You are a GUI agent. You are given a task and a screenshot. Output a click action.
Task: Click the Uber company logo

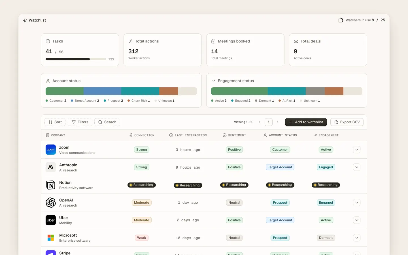click(51, 220)
